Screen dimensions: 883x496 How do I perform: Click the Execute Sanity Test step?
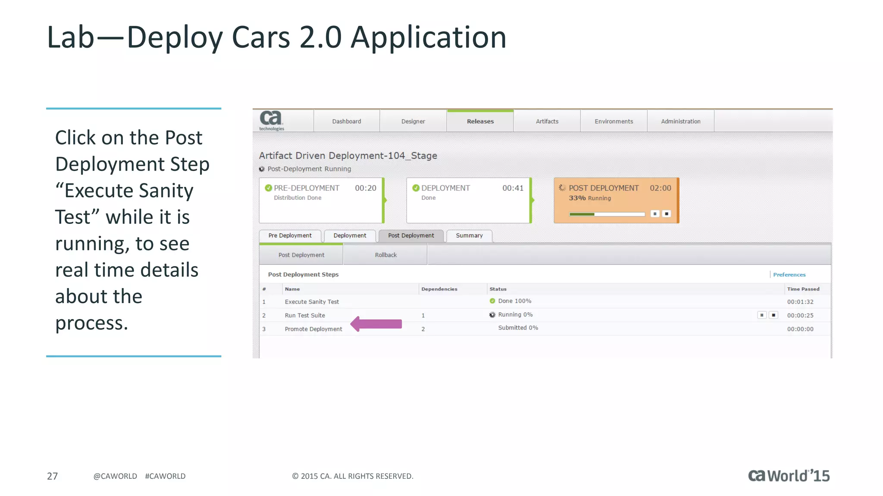[x=312, y=302]
